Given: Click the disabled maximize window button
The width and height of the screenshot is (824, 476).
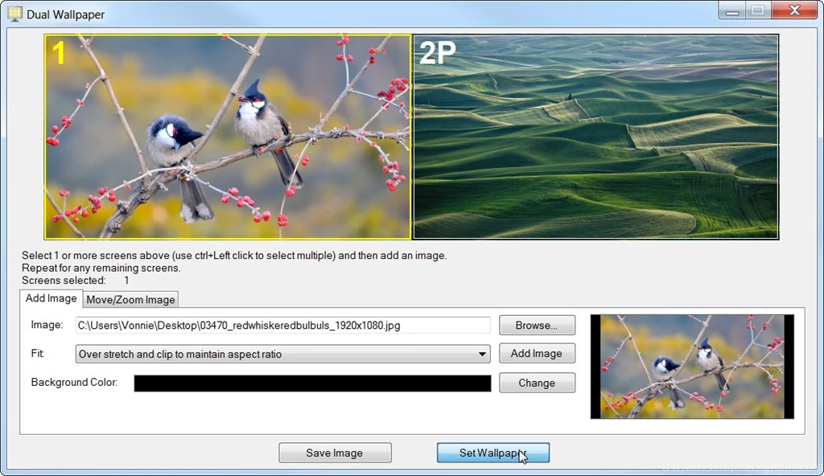Looking at the screenshot, I should [x=758, y=10].
